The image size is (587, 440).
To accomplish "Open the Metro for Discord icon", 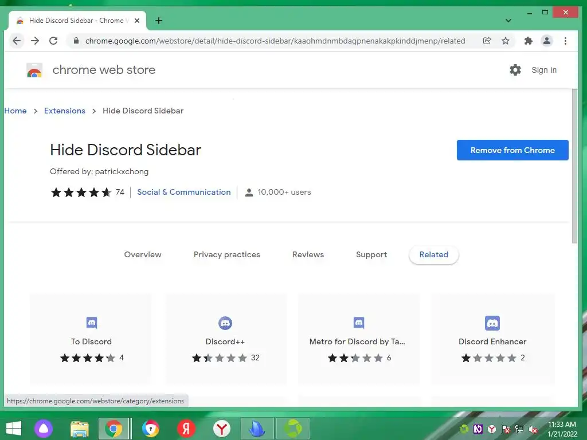I will pos(359,323).
